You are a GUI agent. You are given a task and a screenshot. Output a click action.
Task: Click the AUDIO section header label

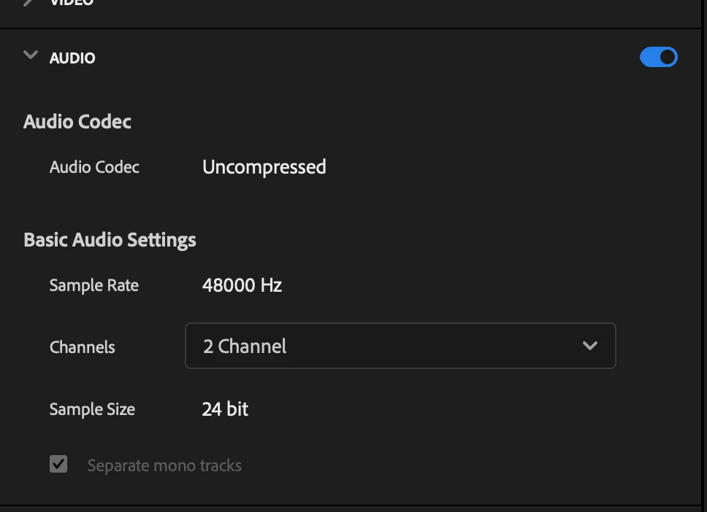tap(72, 58)
